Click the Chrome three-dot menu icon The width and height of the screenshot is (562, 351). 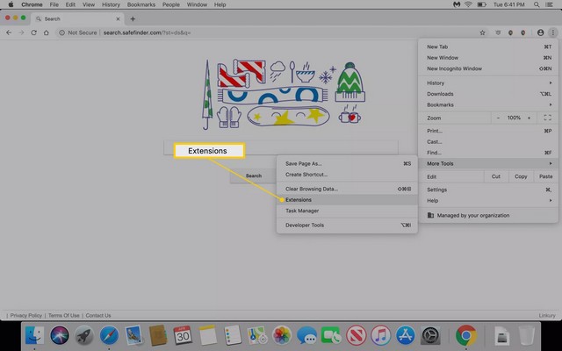pos(552,32)
